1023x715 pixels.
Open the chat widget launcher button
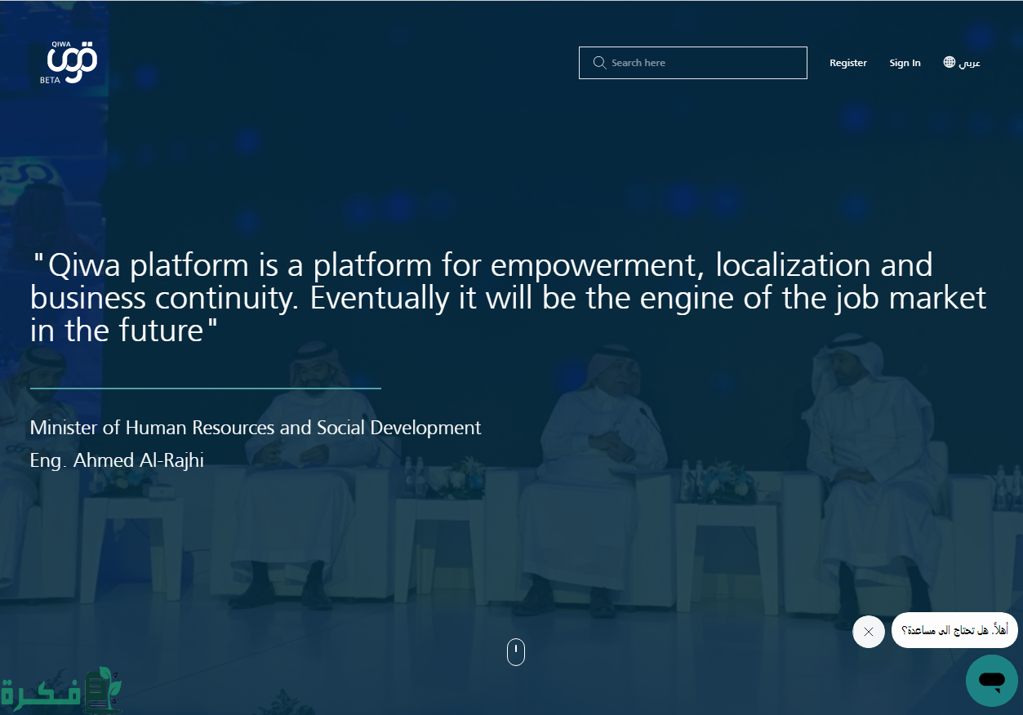(992, 681)
